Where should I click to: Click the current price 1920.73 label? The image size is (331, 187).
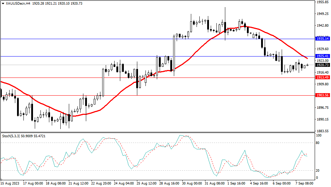click(322, 65)
